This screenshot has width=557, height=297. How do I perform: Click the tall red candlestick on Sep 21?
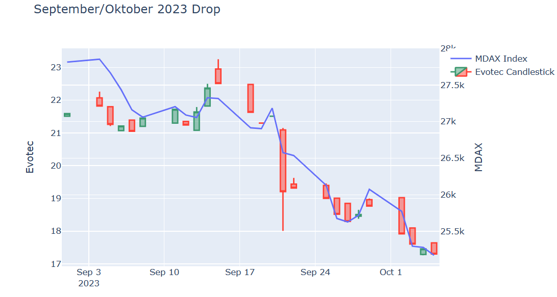pyautogui.click(x=283, y=160)
